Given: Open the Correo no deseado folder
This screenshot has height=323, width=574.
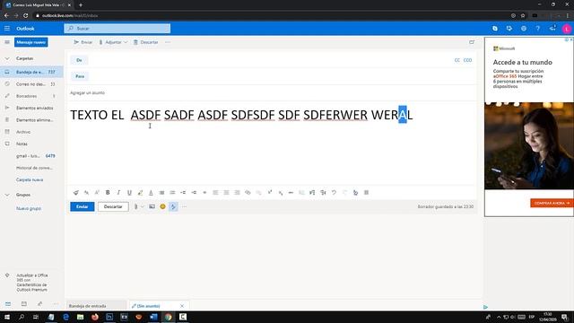Looking at the screenshot, I should tap(31, 83).
